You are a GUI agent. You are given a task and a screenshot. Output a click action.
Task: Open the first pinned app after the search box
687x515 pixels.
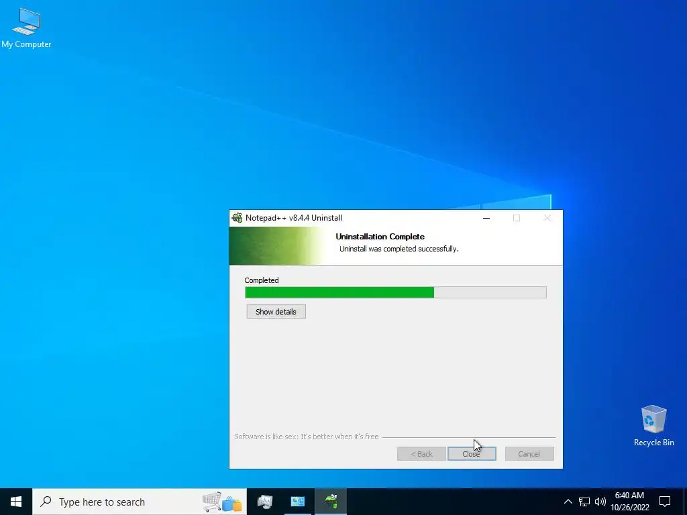(264, 502)
